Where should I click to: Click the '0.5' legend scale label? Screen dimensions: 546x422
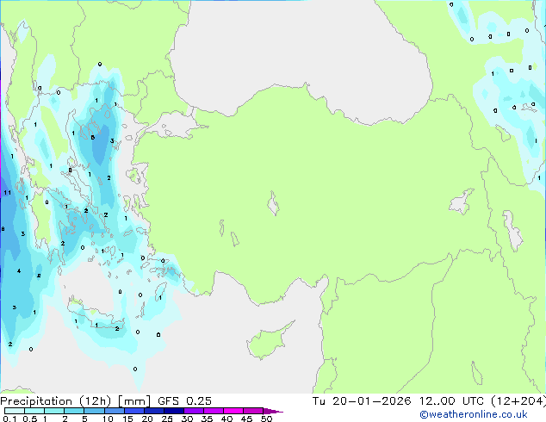(30, 419)
